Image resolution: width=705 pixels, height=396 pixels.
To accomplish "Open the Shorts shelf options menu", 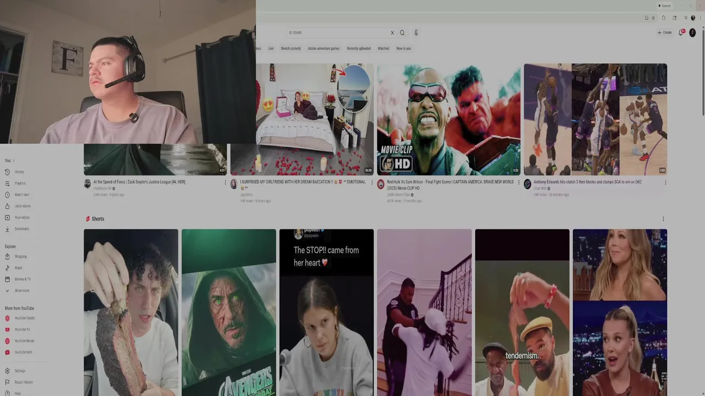I will (x=663, y=219).
